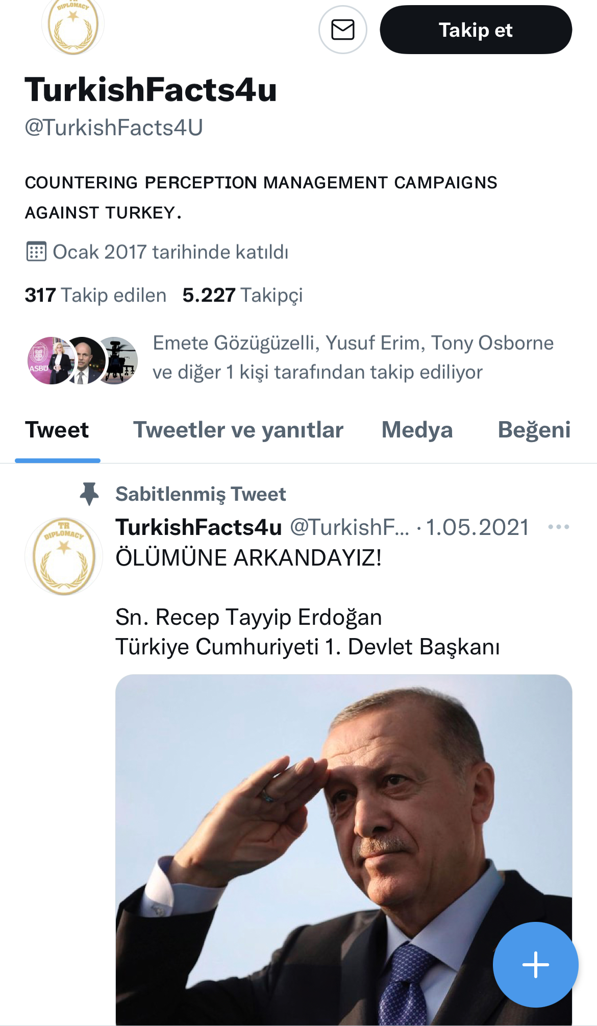The image size is (597, 1026).
Task: Tap the calendar icon by join date
Action: (x=36, y=252)
